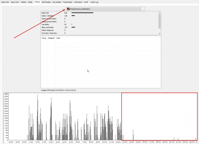Click the Lifestealer hero icon in combo box
Image resolution: width=199 pixels, height=144 pixels.
click(x=68, y=9)
